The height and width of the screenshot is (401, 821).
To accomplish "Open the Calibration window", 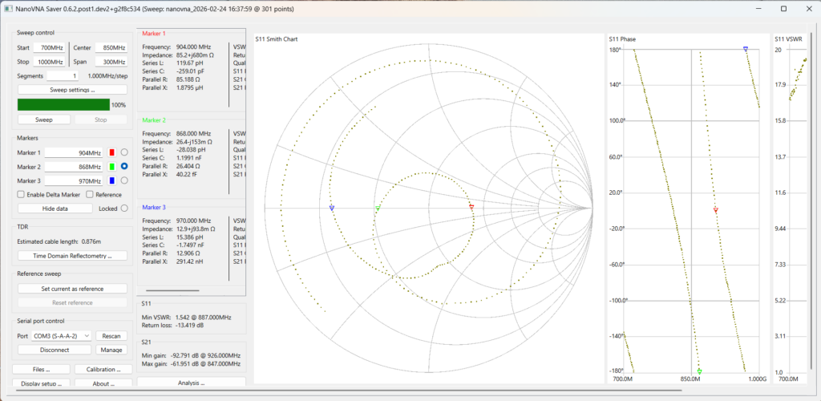I will click(x=103, y=370).
